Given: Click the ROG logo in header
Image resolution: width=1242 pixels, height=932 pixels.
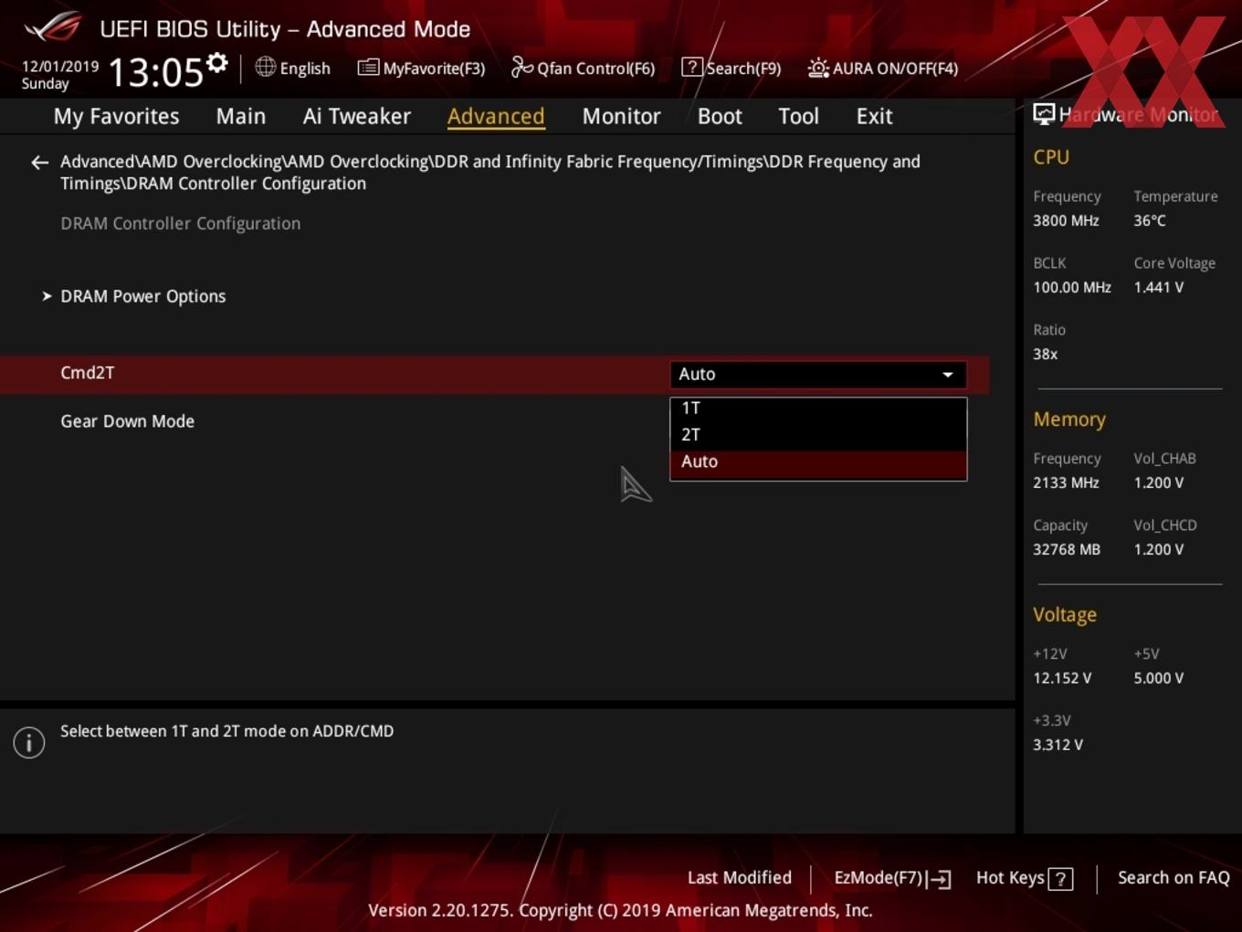Looking at the screenshot, I should (53, 27).
